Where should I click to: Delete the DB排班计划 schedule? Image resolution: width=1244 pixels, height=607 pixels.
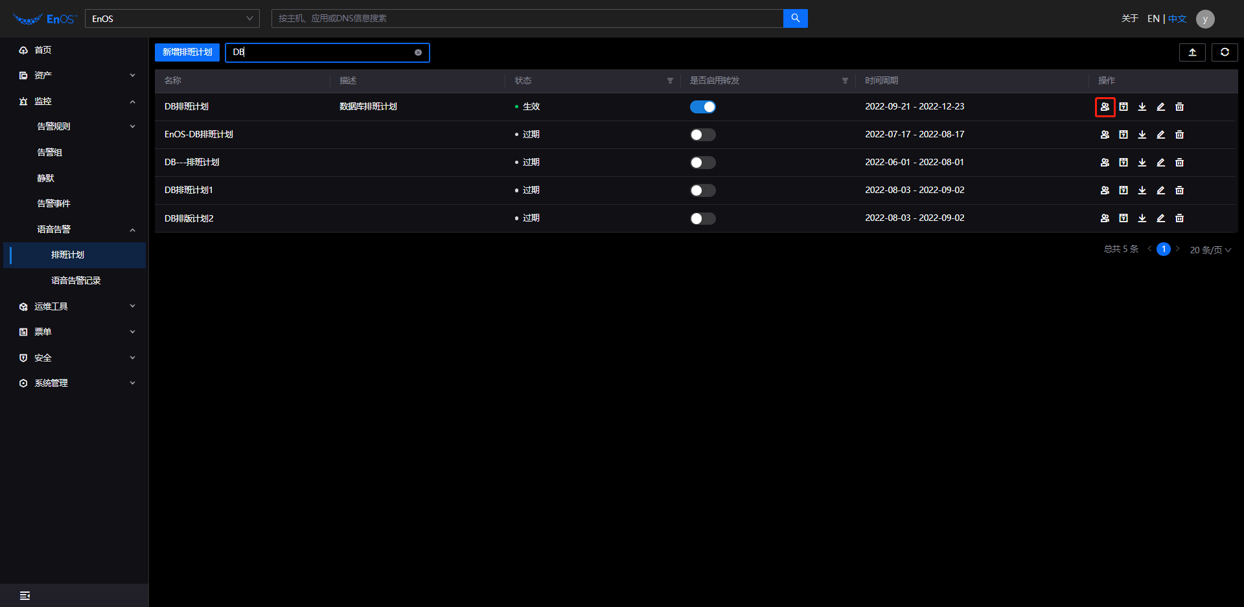(x=1180, y=107)
